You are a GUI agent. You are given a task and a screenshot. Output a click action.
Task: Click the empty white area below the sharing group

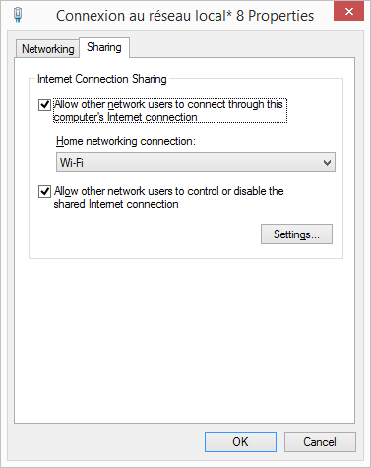click(184, 340)
